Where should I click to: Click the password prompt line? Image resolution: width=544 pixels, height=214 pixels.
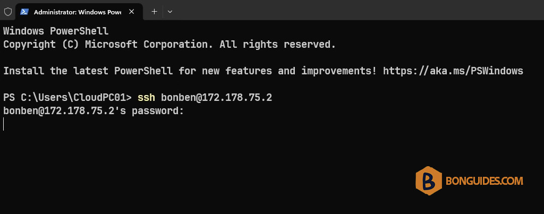[x=93, y=111]
